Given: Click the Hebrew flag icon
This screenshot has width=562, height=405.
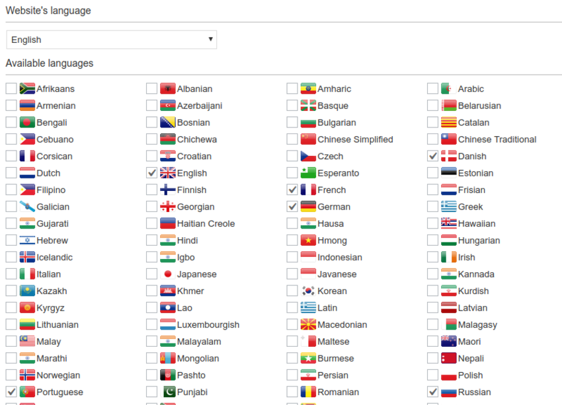Looking at the screenshot, I should [x=27, y=240].
